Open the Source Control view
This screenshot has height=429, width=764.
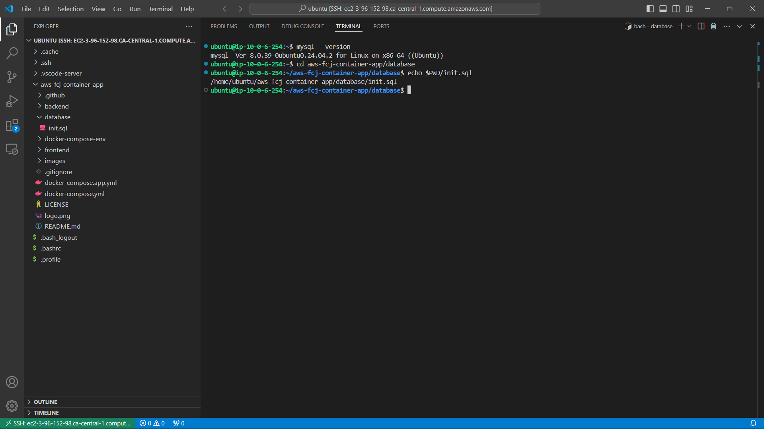12,77
